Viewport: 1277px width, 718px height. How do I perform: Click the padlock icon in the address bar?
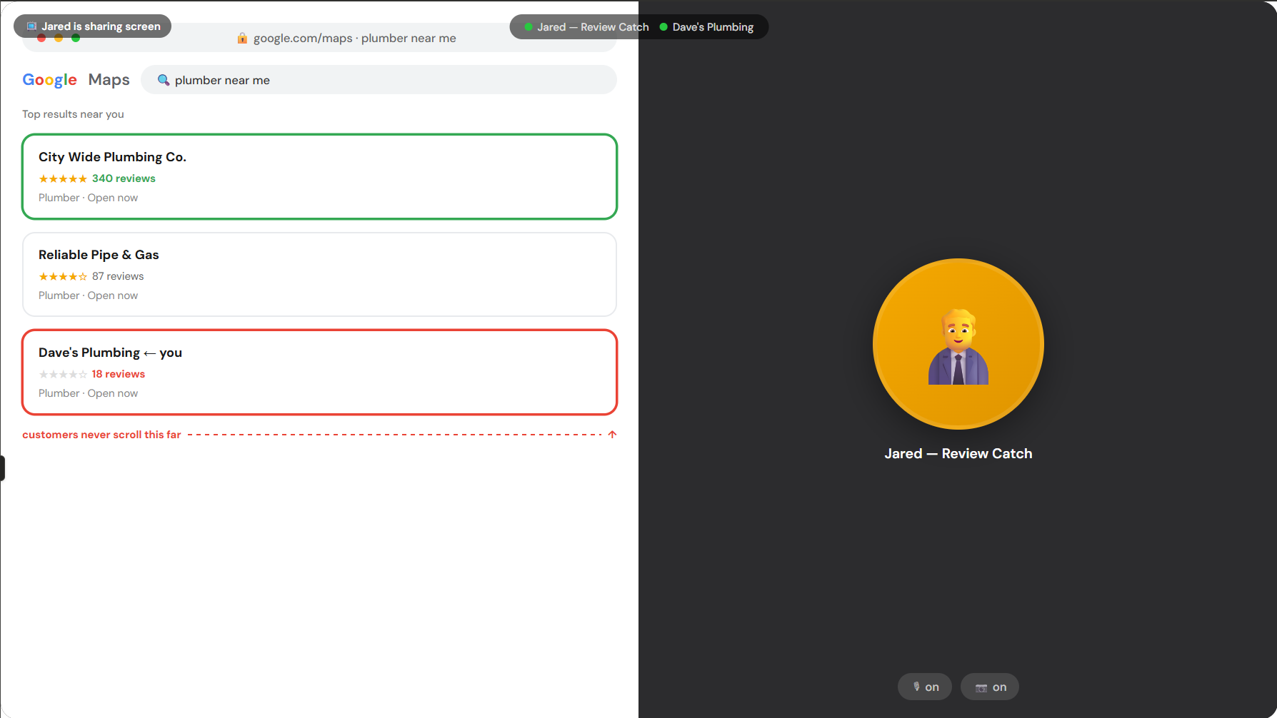pyautogui.click(x=243, y=37)
